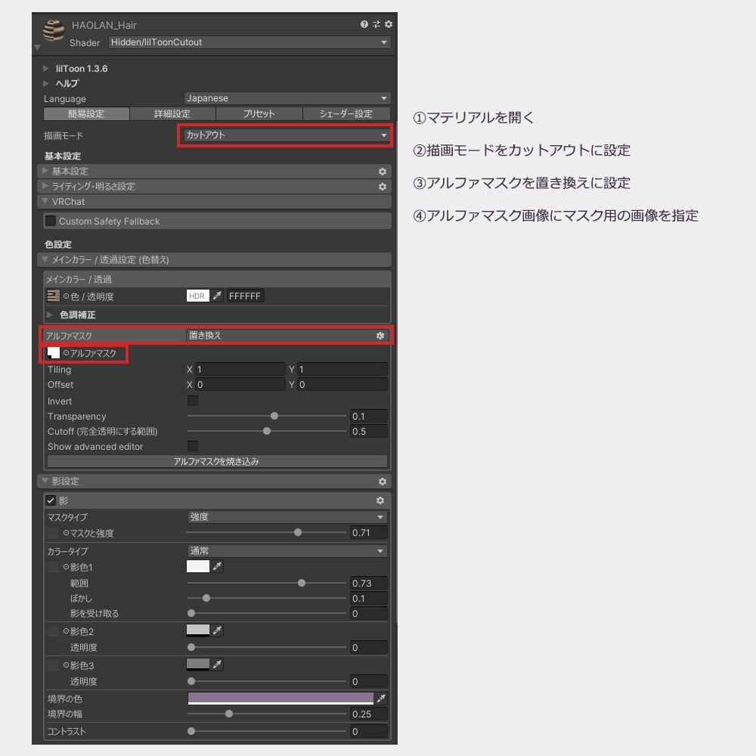
Task: Click the Cutoff slider handle
Action: tap(267, 431)
